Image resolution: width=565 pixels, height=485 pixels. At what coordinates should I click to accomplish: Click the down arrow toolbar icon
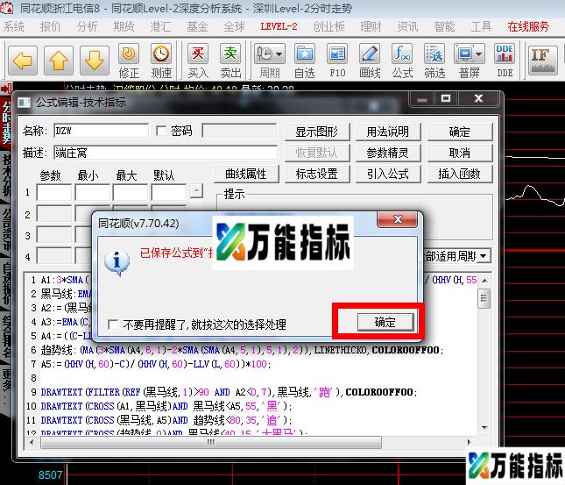[x=95, y=61]
